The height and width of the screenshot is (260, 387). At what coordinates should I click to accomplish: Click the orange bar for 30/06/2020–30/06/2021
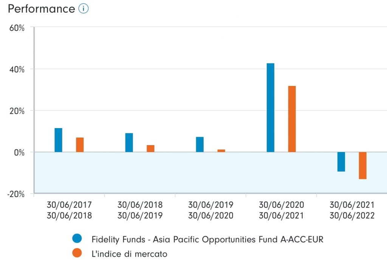pos(292,119)
